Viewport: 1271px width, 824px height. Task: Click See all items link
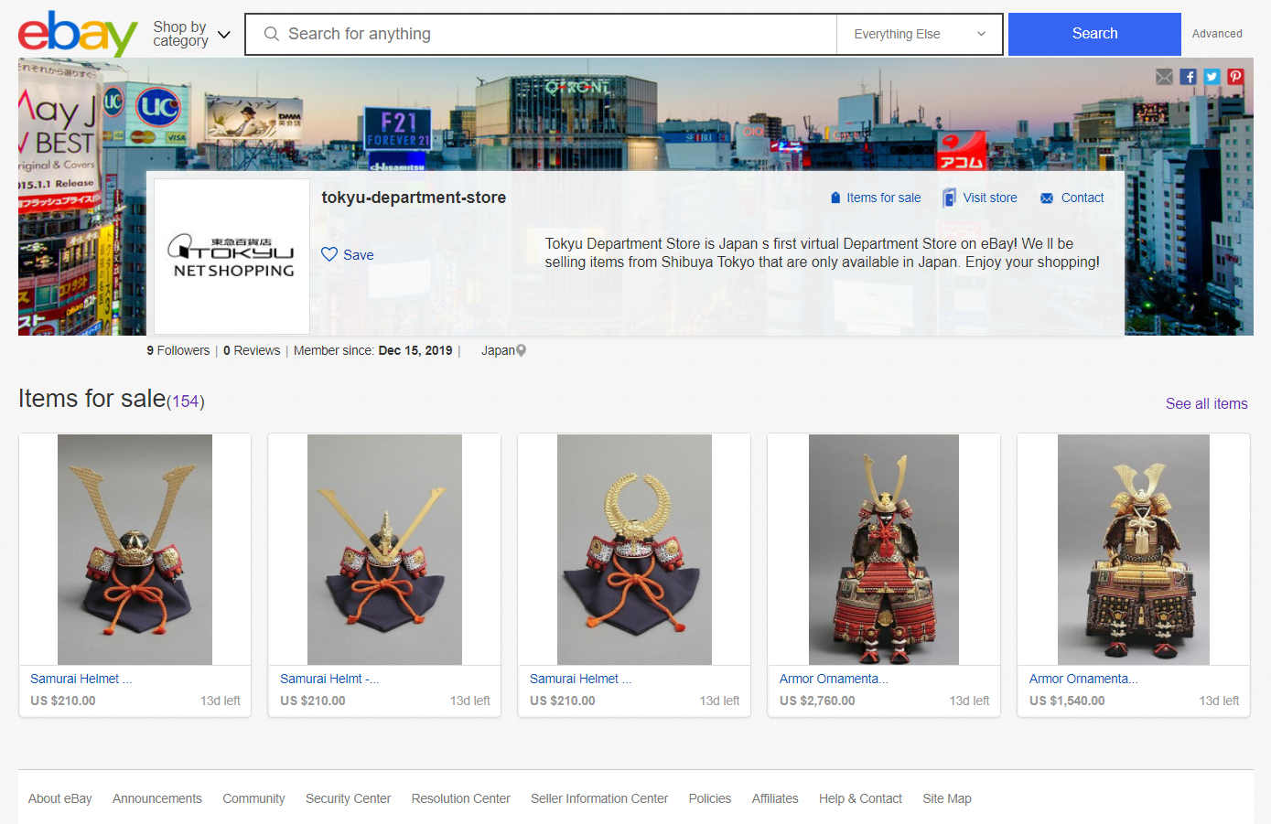[x=1206, y=403]
